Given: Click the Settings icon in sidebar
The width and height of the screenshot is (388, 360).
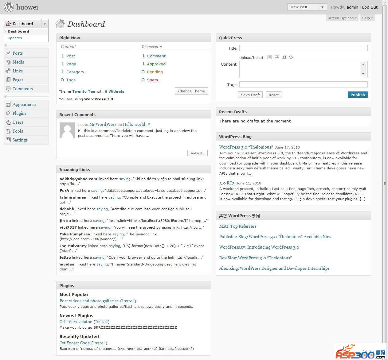Looking at the screenshot, I should click(8, 140).
